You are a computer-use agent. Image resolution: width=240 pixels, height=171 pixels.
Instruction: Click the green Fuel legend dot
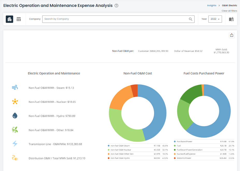[175, 146]
